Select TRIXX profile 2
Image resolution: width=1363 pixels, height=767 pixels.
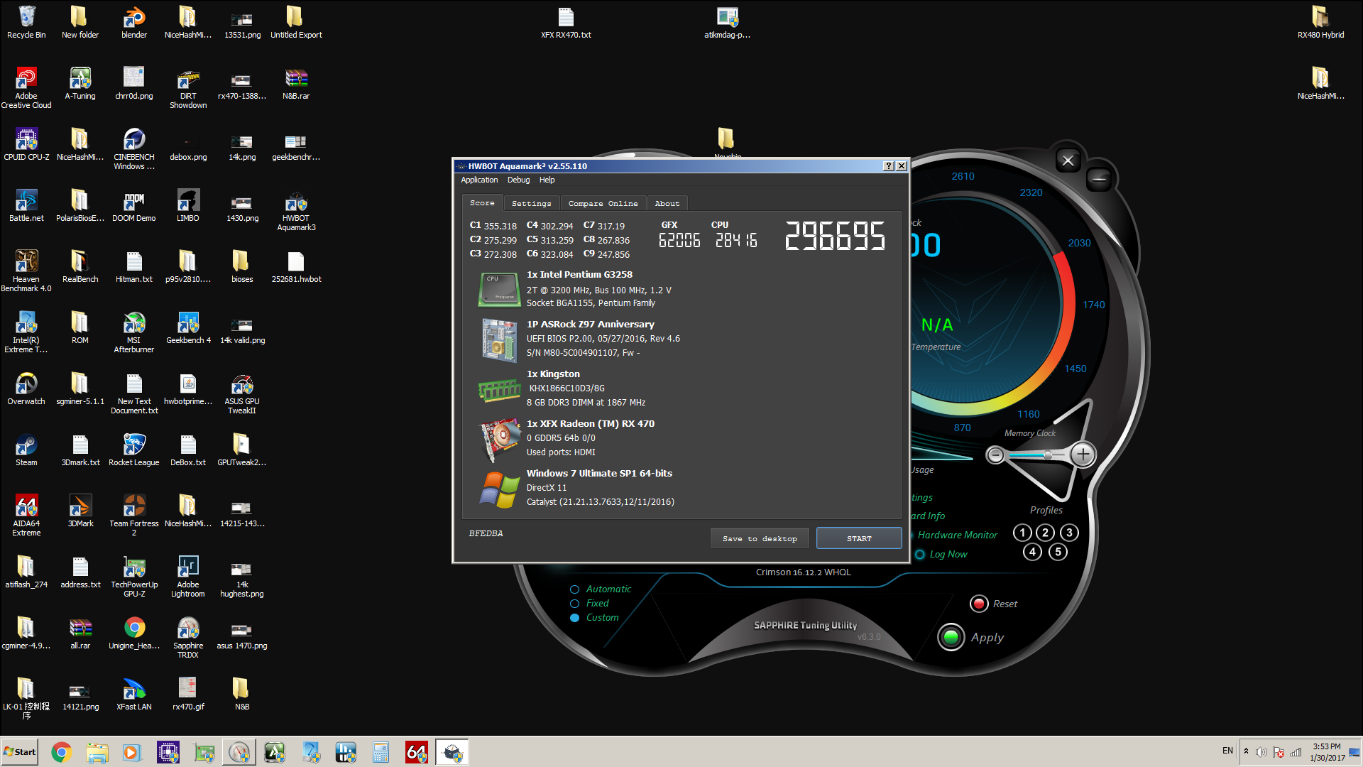point(1045,533)
